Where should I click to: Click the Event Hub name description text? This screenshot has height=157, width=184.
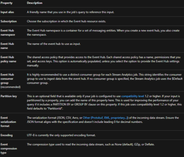pyautogui.click(x=54, y=44)
